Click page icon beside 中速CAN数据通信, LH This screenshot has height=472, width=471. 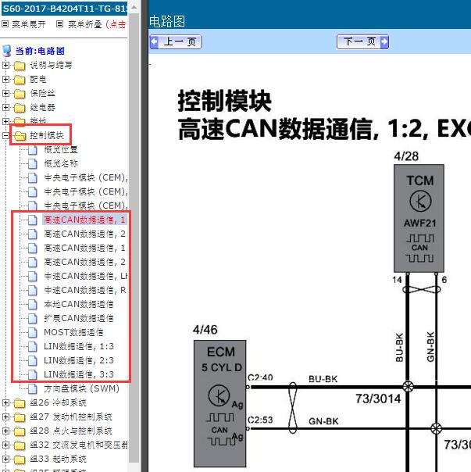pyautogui.click(x=33, y=276)
